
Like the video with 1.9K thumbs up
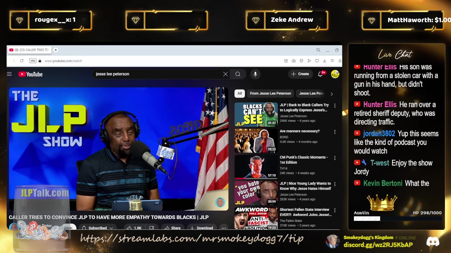coord(134,228)
